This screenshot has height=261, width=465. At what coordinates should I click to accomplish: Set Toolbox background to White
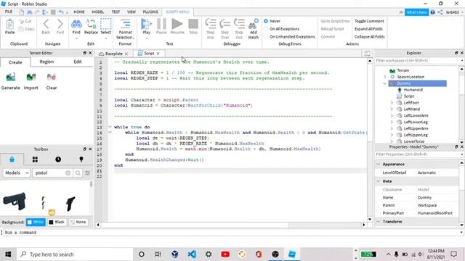pos(36,222)
